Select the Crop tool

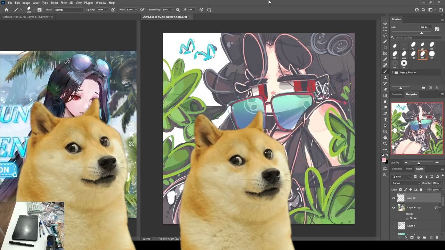point(385,47)
